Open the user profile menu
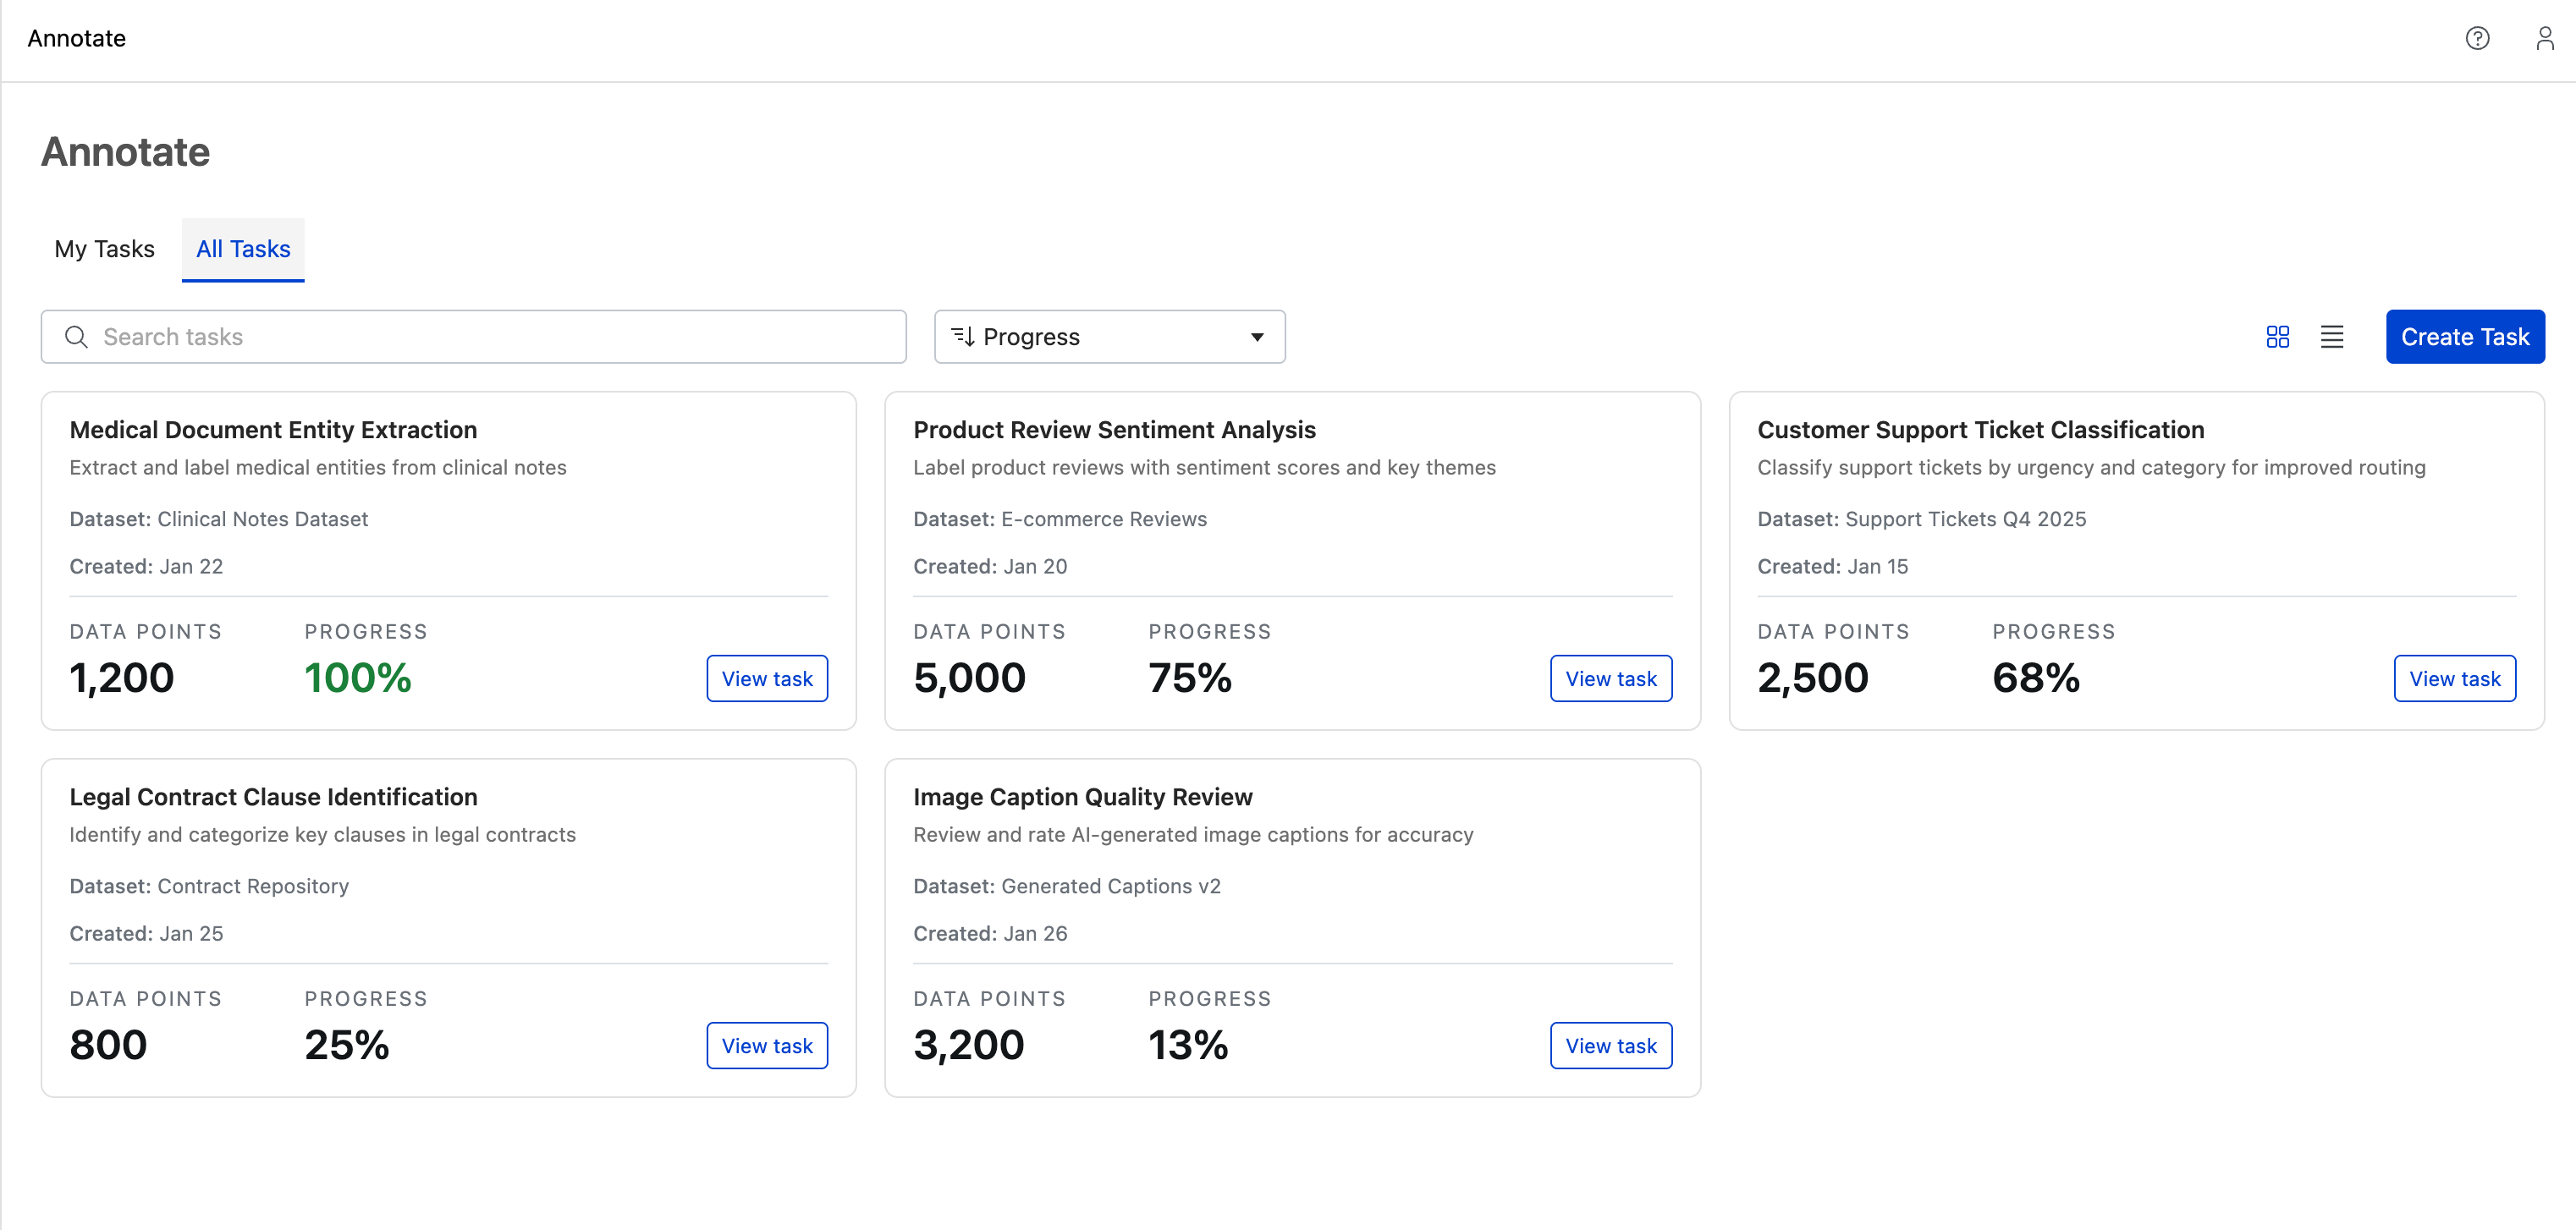 (x=2545, y=38)
